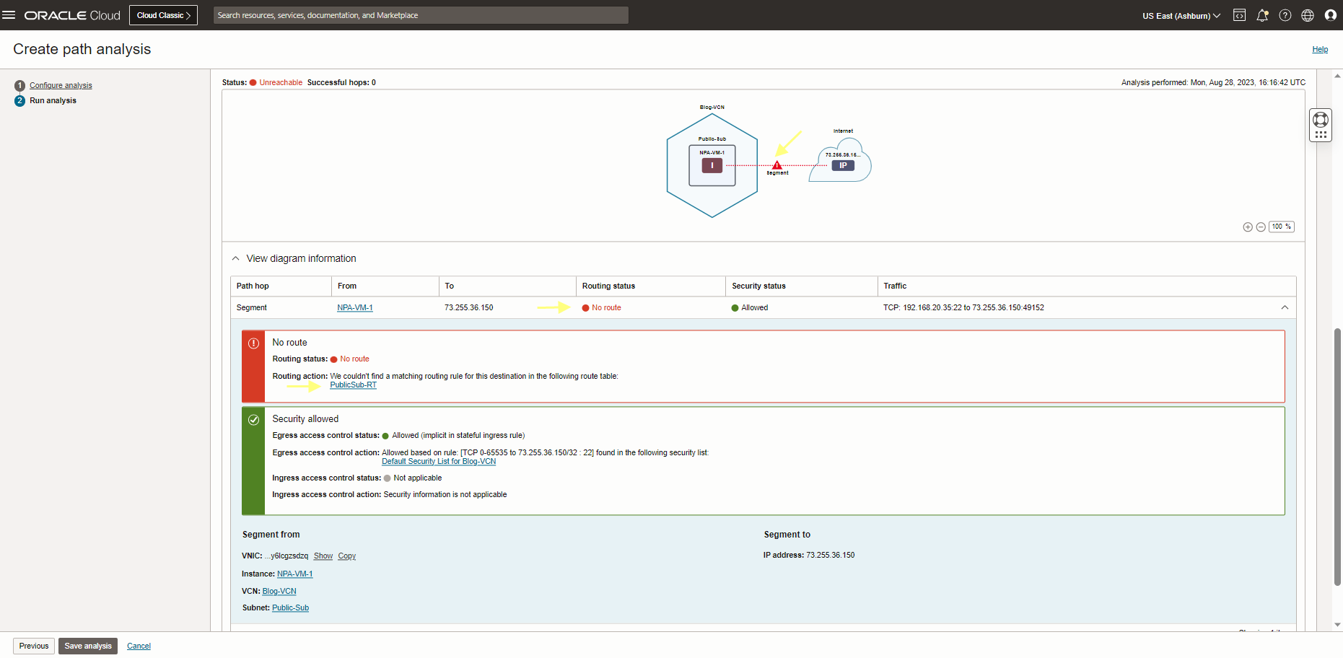
Task: Click the diagram zoom percentage field
Action: 1281,227
